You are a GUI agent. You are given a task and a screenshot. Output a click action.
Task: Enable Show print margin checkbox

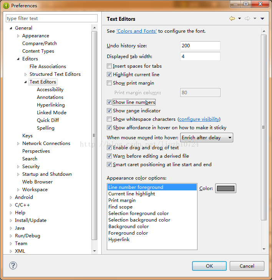(x=109, y=83)
